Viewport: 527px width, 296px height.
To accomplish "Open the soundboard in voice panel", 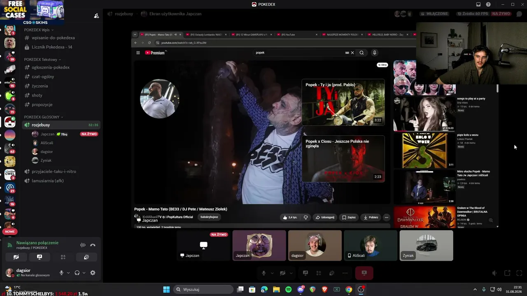I will (86, 257).
